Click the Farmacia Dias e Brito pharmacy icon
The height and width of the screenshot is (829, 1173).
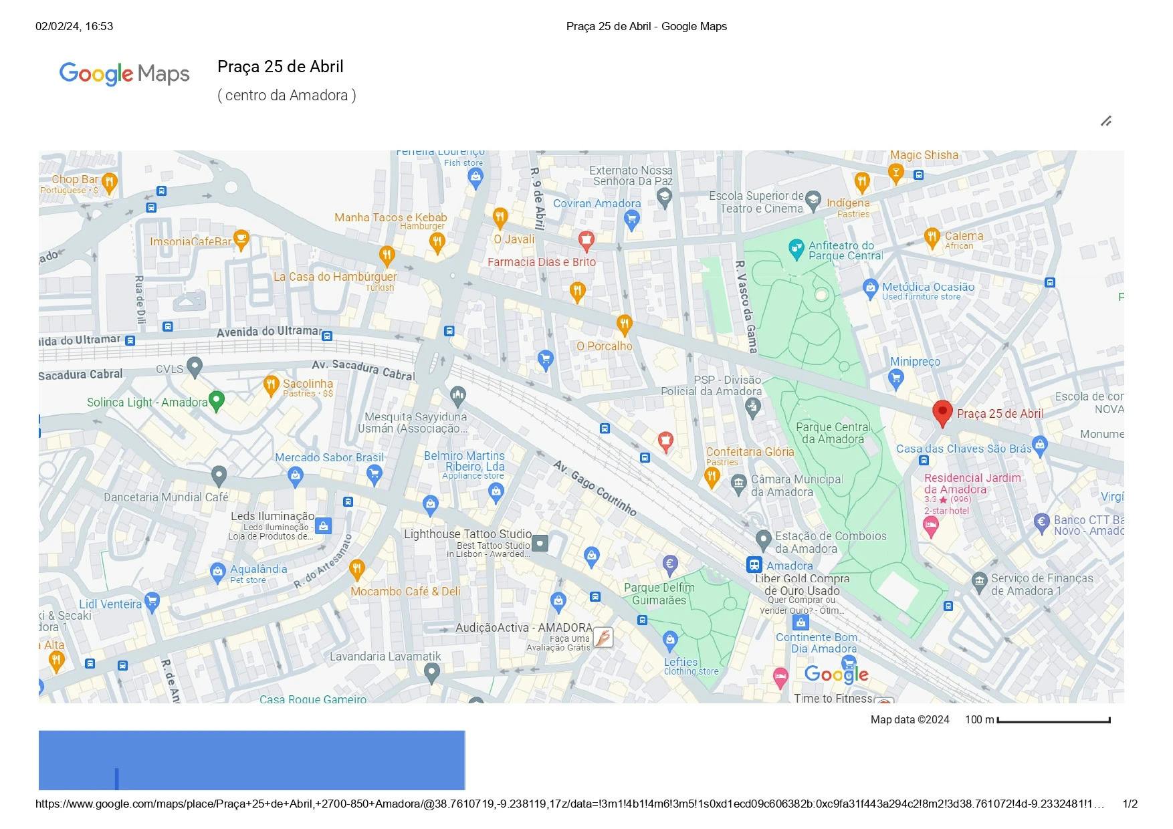click(586, 240)
